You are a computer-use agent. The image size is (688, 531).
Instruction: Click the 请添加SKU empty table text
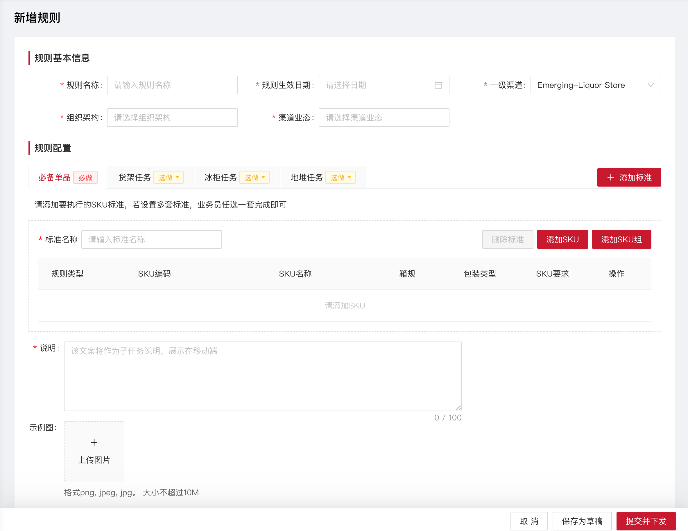coord(345,306)
